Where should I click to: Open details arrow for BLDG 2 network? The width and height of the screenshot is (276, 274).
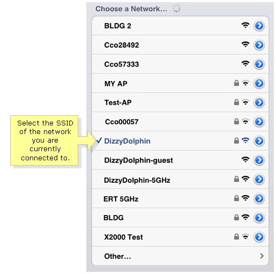coord(259,26)
